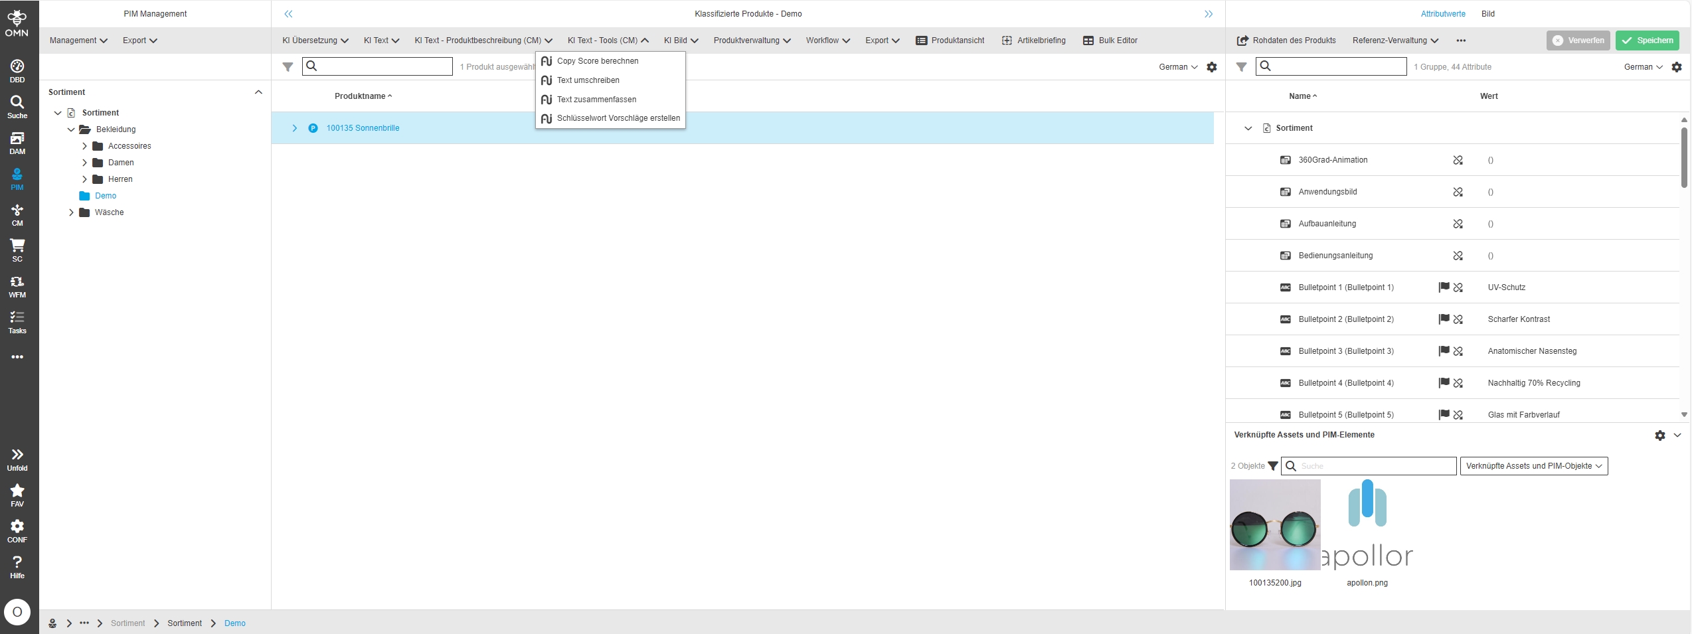Click unlink icon for 360Grad-Animation
Screen dimensions: 1692x634
click(1458, 160)
